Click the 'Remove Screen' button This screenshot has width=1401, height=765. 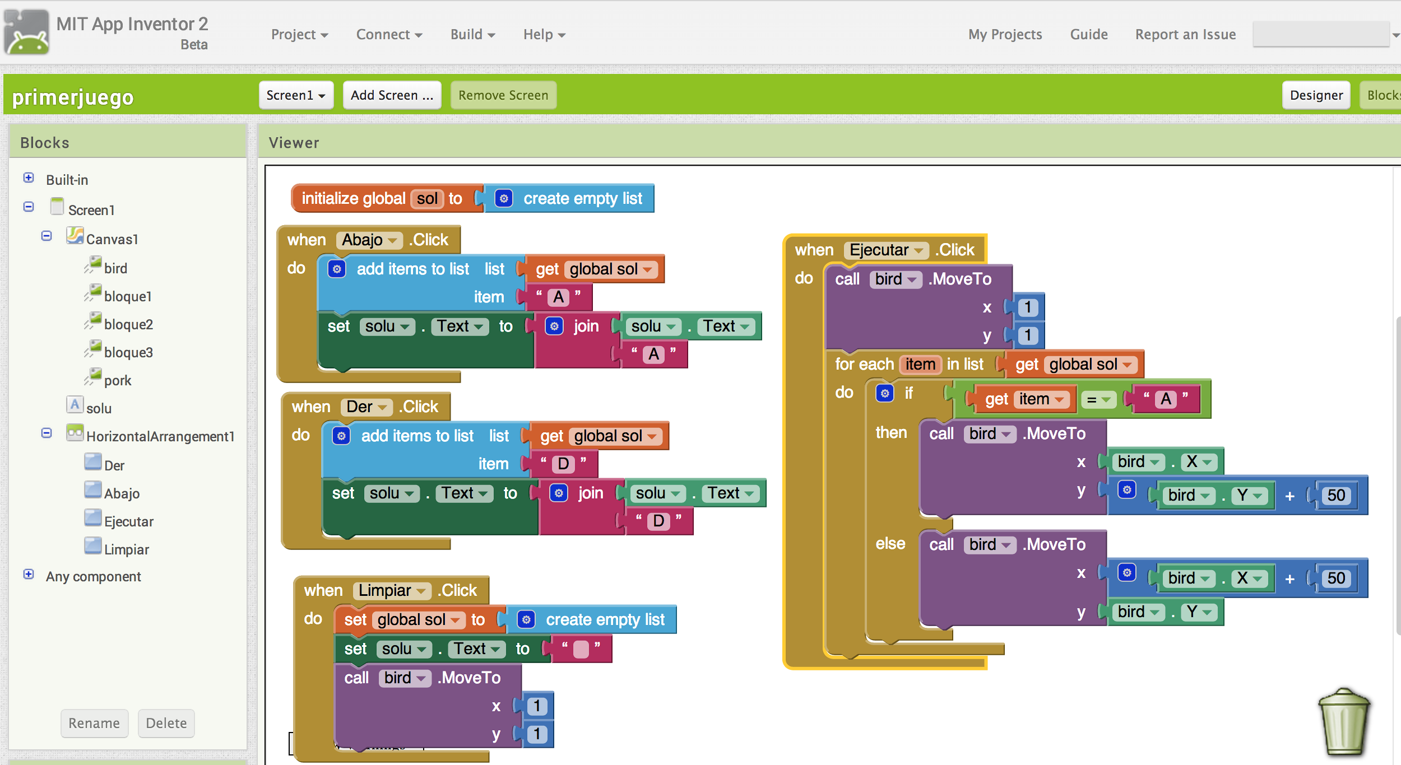(501, 94)
